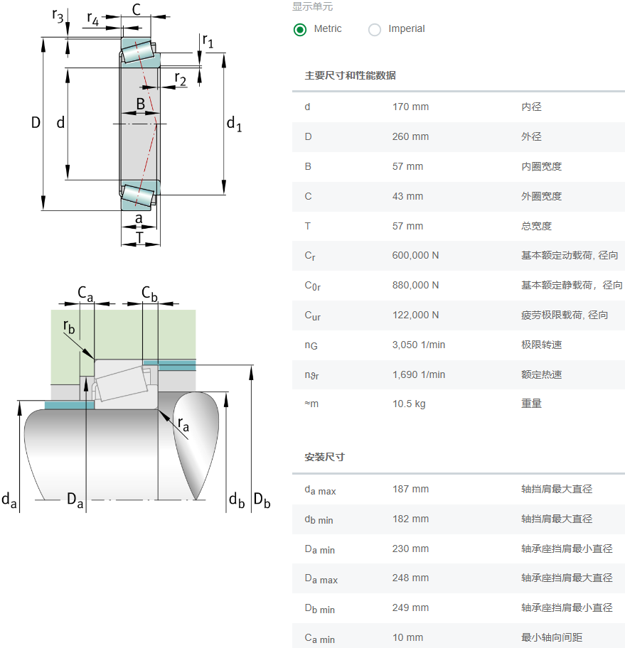Click the '重量' description text
625x648 pixels.
coord(531,404)
